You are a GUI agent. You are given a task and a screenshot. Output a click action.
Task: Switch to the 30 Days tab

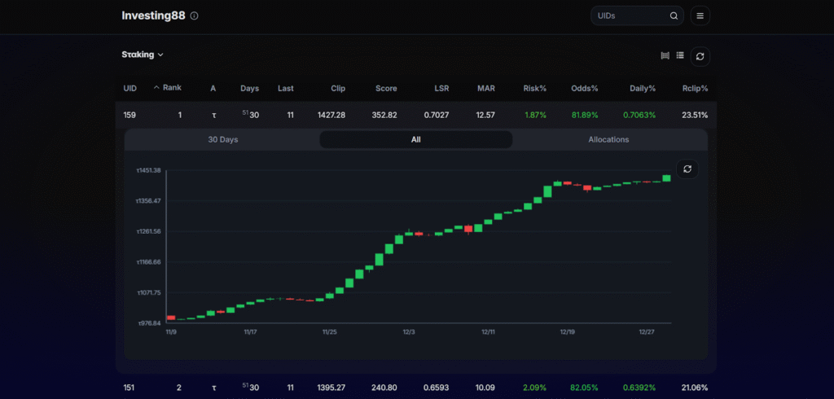pos(222,139)
